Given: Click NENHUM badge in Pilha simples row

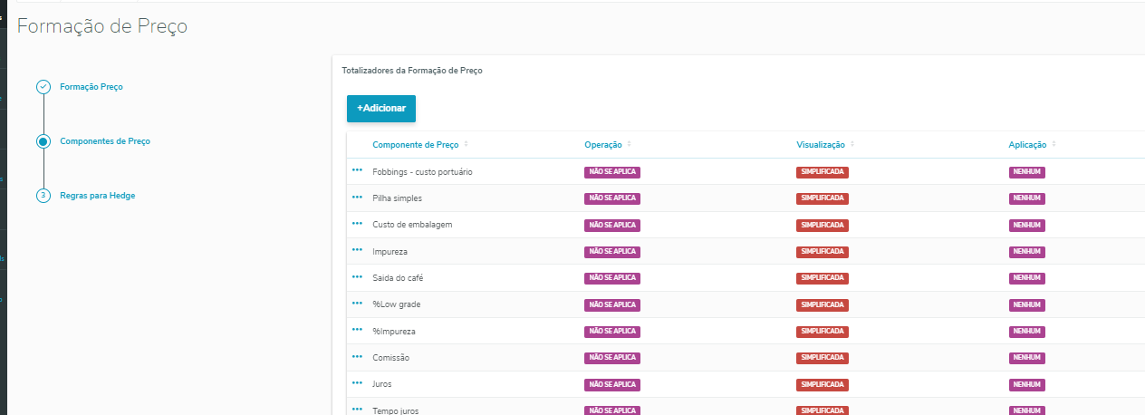Looking at the screenshot, I should click(x=1027, y=198).
